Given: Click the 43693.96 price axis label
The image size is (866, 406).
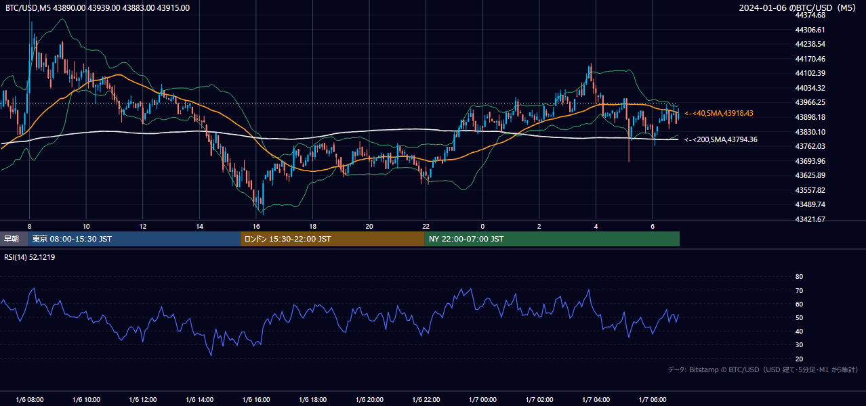Looking at the screenshot, I should tap(810, 161).
